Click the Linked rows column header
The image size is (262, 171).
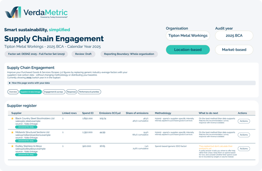(x=69, y=113)
